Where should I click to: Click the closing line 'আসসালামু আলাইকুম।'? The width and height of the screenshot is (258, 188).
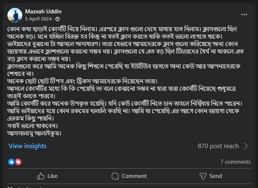(34, 133)
